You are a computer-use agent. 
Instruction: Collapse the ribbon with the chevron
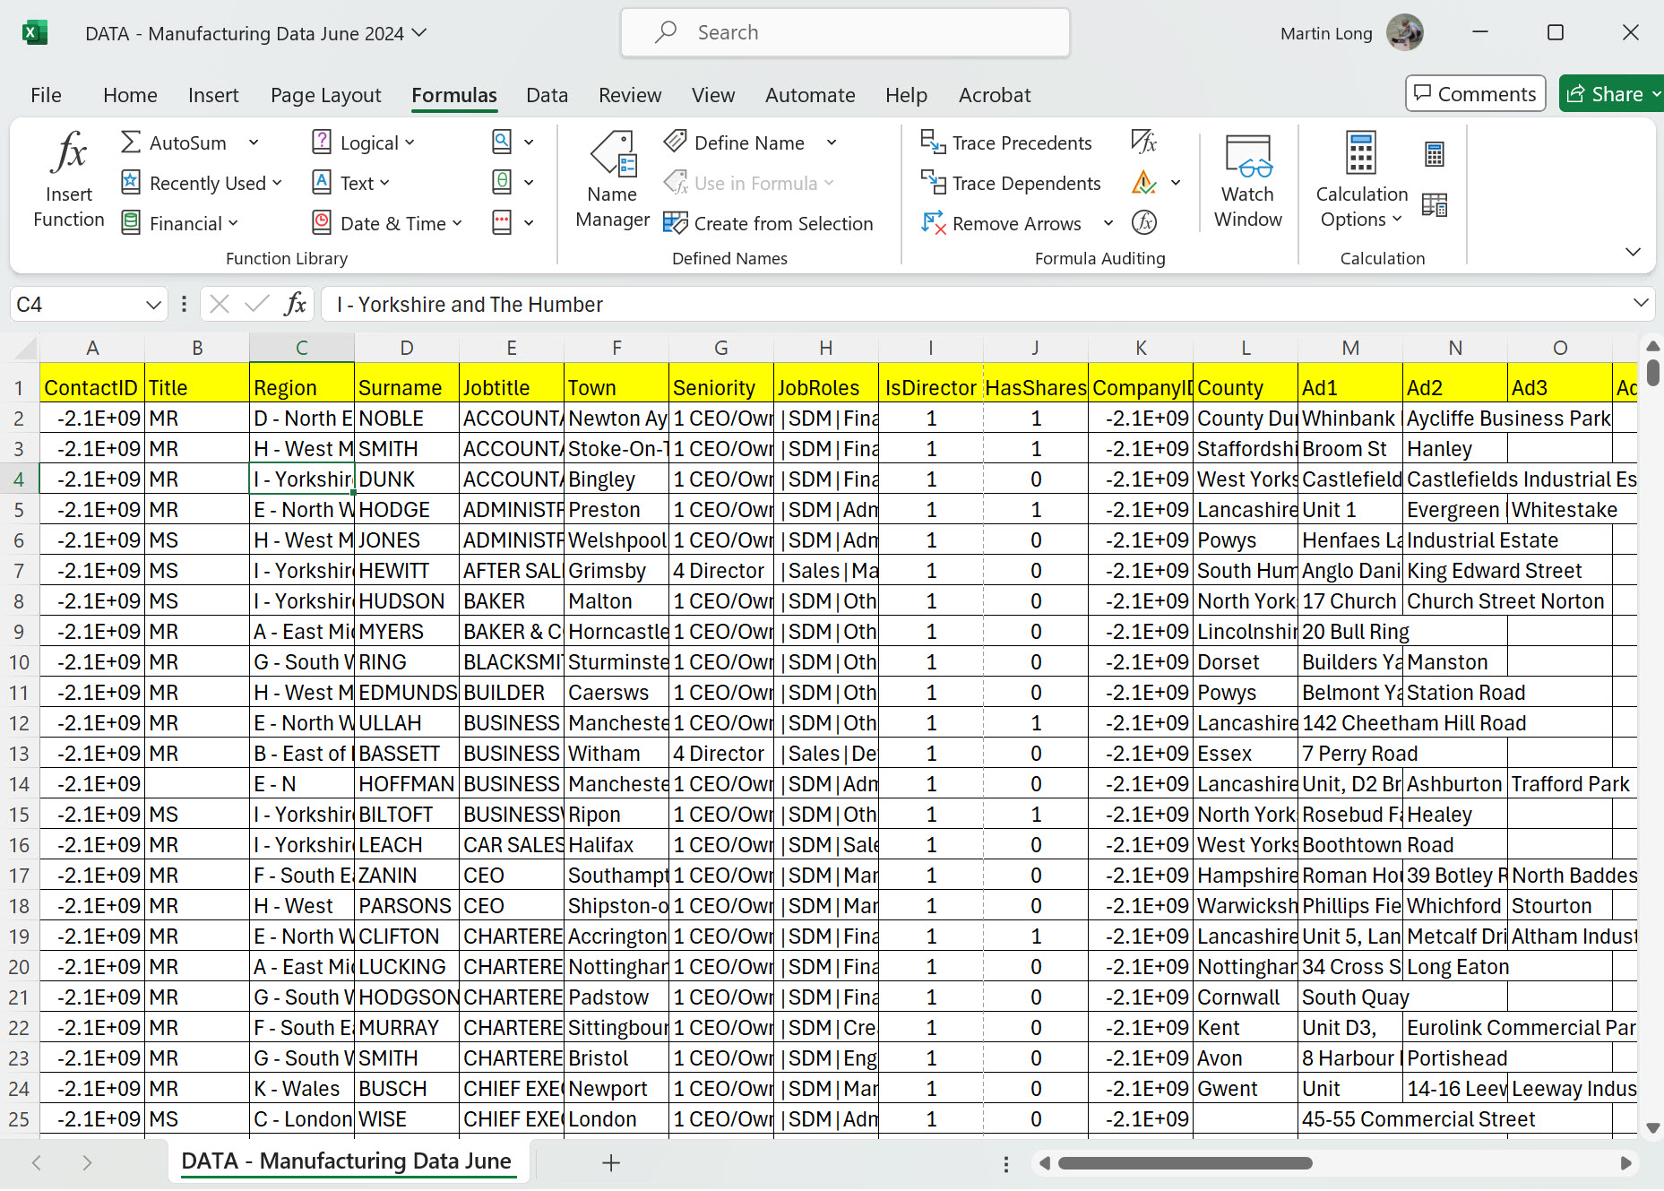(x=1633, y=252)
